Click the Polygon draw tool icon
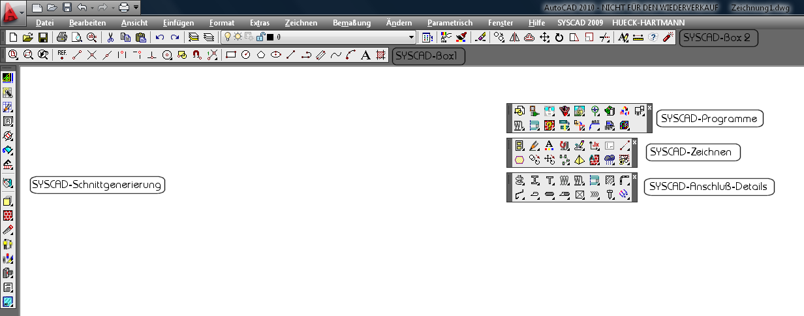Screen dimensions: 804x316 [261, 55]
